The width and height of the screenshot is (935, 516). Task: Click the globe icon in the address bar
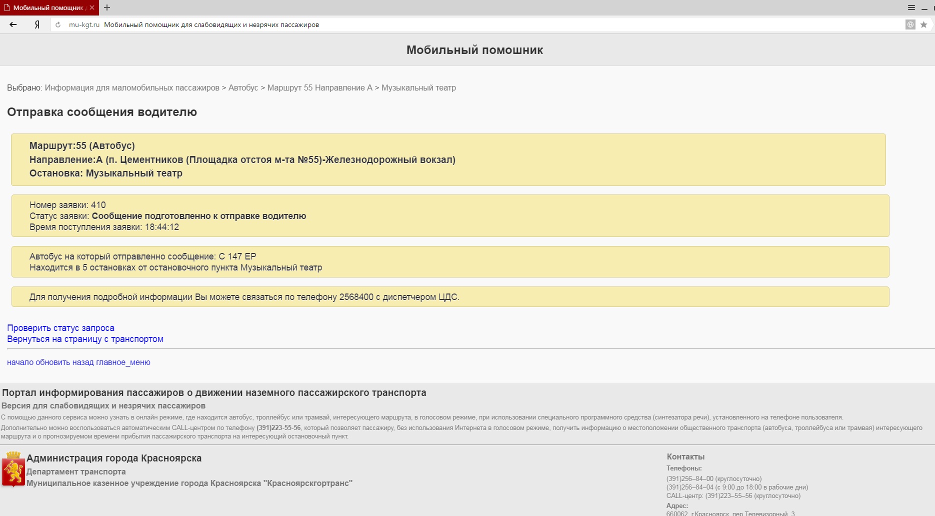coord(910,24)
